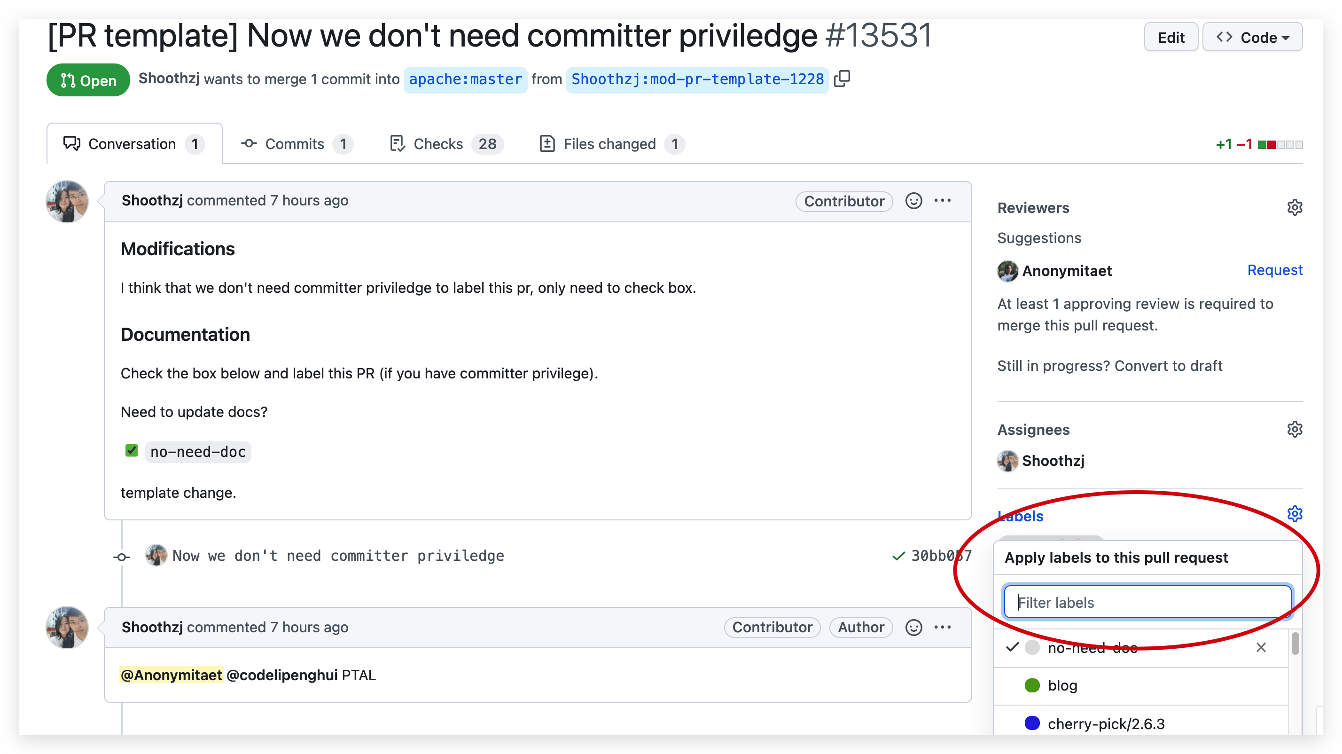Select the blog label green swatch
The height and width of the screenshot is (754, 1342).
point(1031,686)
